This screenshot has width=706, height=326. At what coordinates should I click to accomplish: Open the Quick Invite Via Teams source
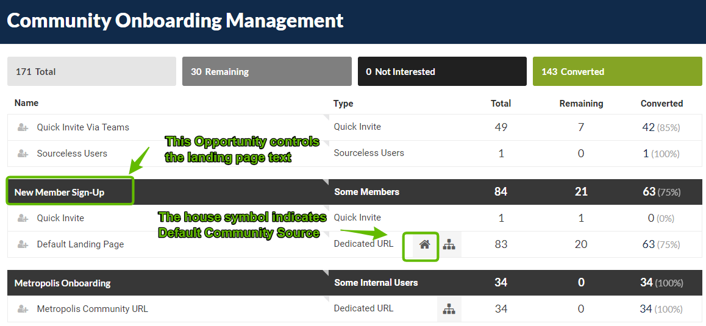tap(83, 127)
